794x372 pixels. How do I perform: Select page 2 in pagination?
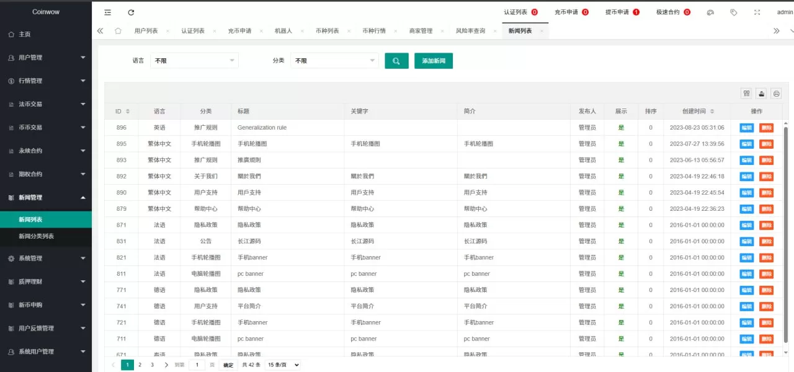[x=140, y=365]
